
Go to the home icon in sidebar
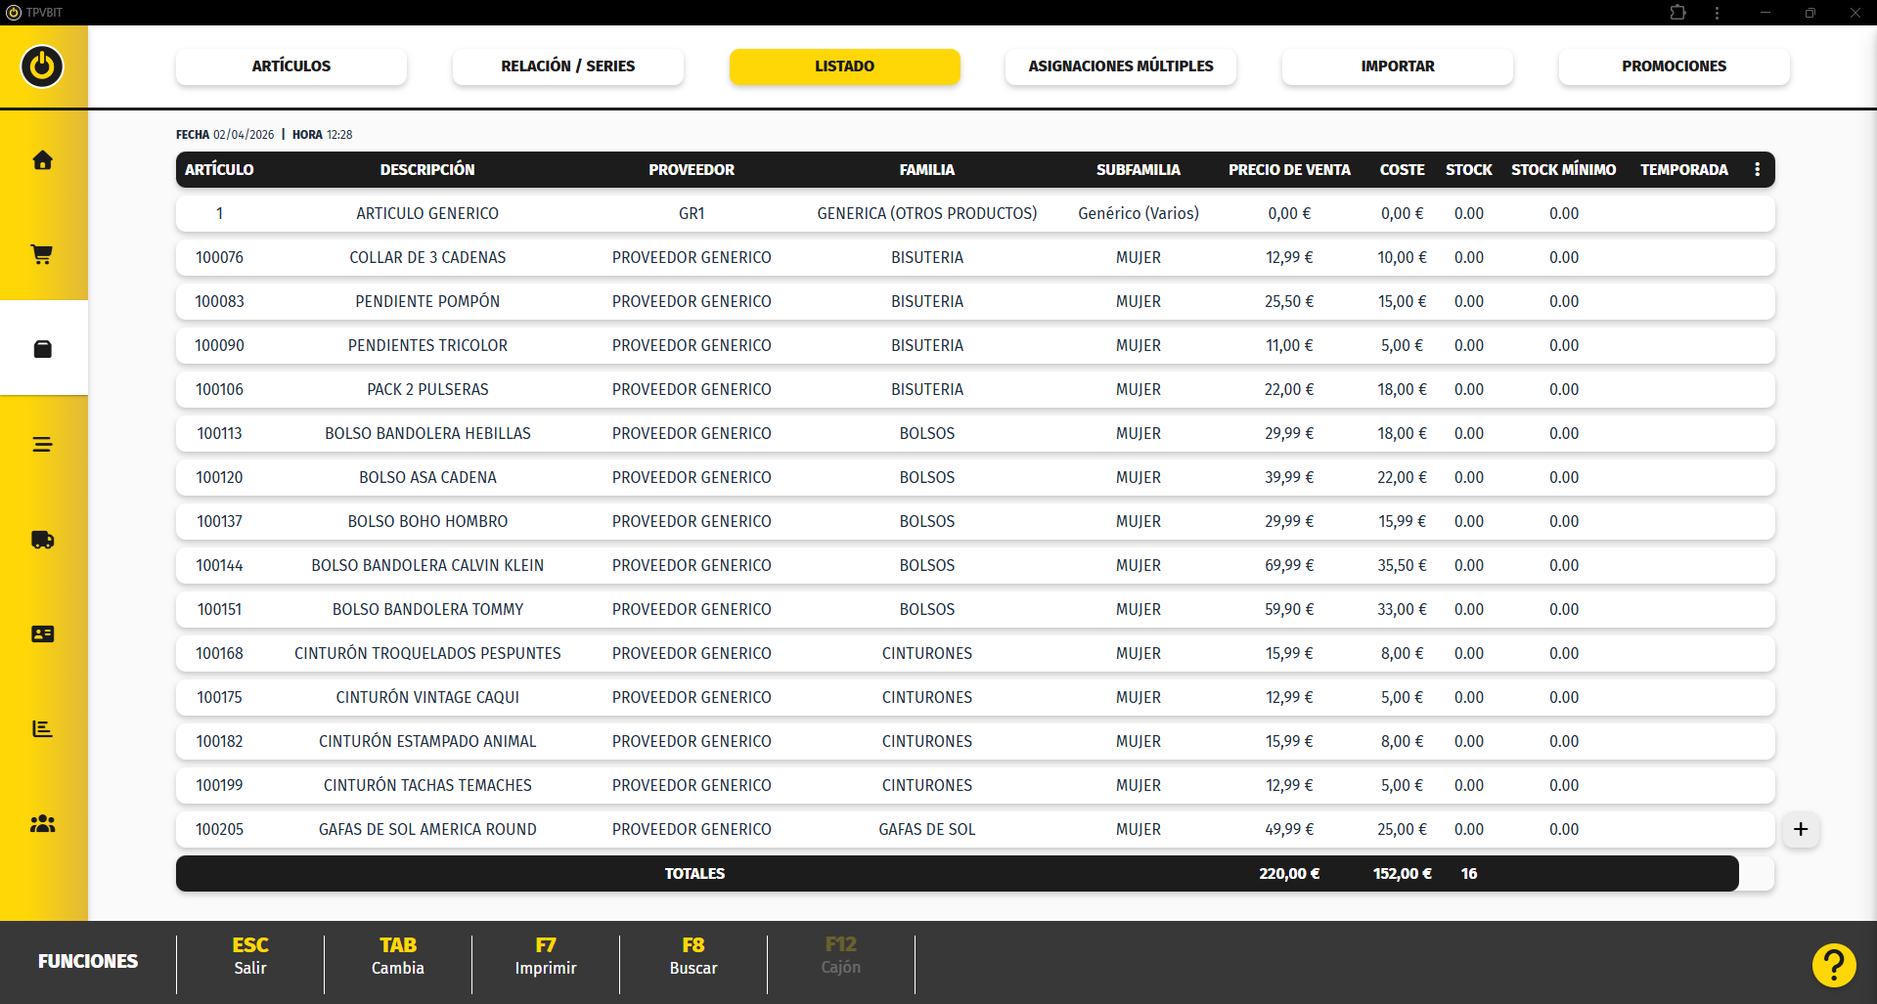[42, 160]
